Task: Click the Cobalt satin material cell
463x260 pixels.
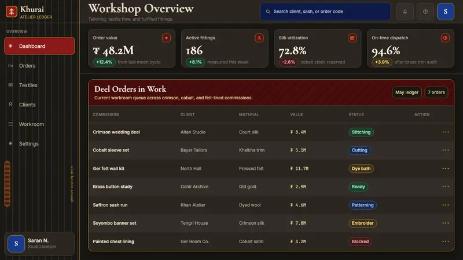Action: pyautogui.click(x=251, y=242)
